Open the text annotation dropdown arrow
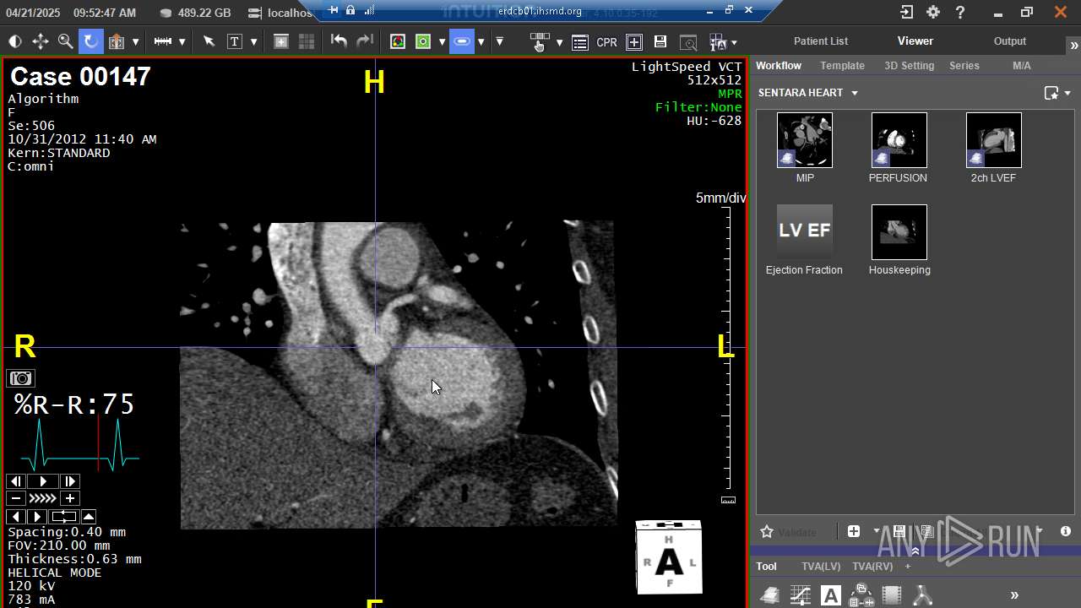 click(x=253, y=42)
